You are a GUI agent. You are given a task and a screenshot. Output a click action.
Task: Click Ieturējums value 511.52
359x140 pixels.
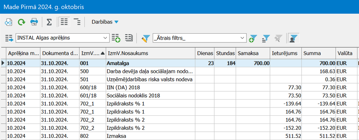coord(286,136)
